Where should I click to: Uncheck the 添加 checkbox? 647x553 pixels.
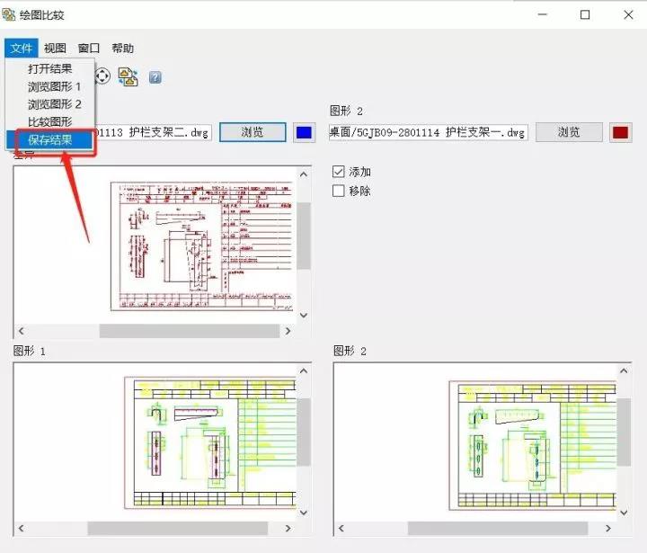pyautogui.click(x=339, y=172)
